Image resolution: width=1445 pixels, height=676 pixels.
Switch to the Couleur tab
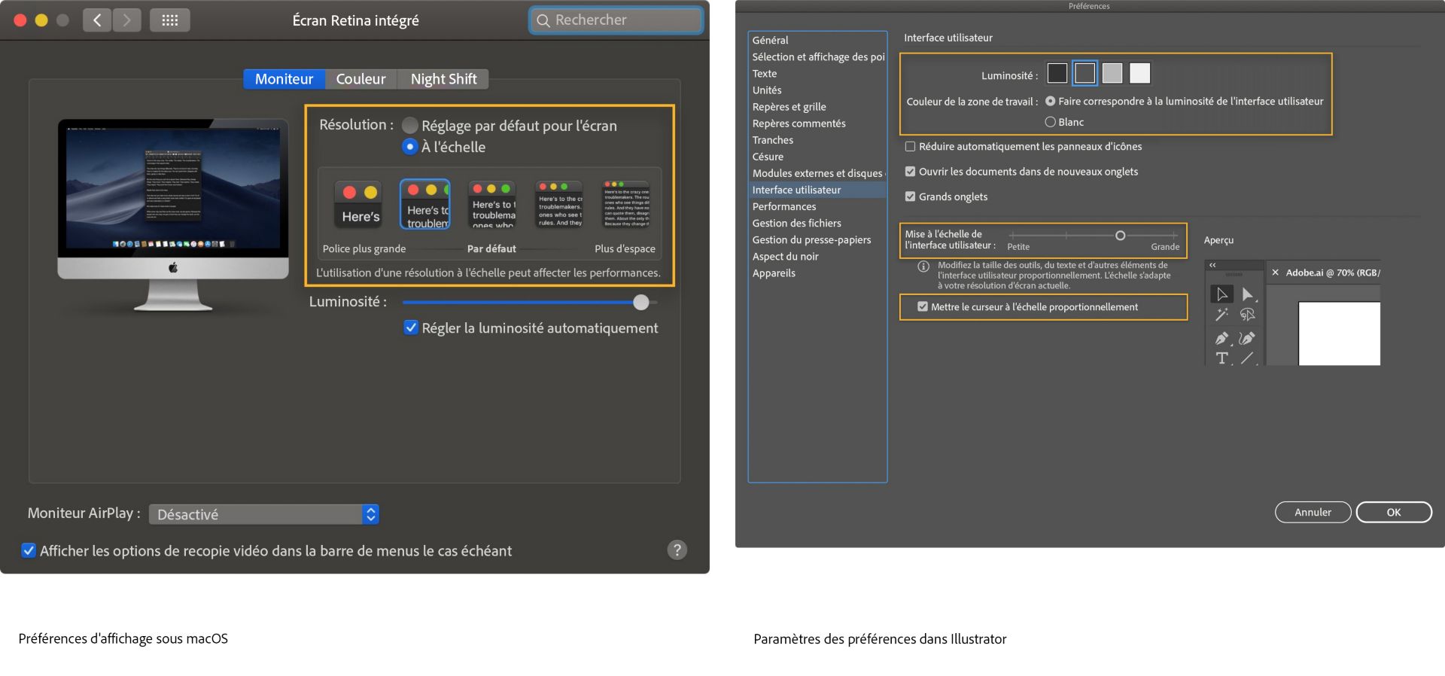(x=360, y=79)
